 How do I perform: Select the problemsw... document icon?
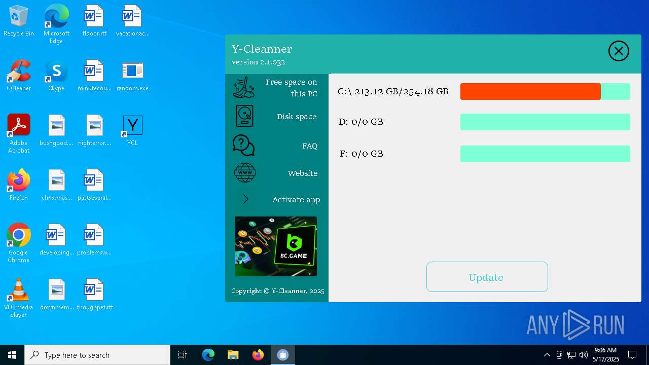[x=94, y=240]
